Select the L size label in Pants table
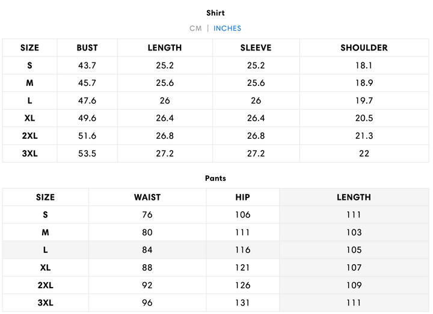This screenshot has height=314, width=433. pos(45,250)
